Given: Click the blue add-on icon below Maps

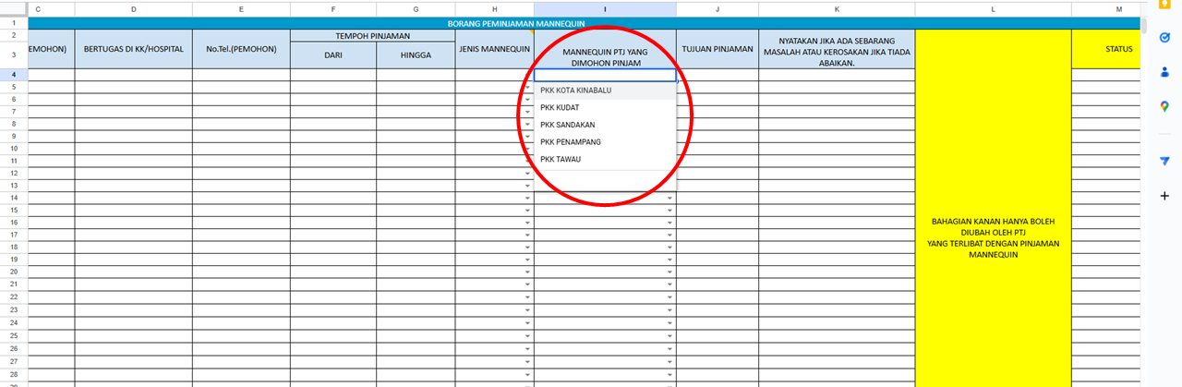Looking at the screenshot, I should [1164, 161].
